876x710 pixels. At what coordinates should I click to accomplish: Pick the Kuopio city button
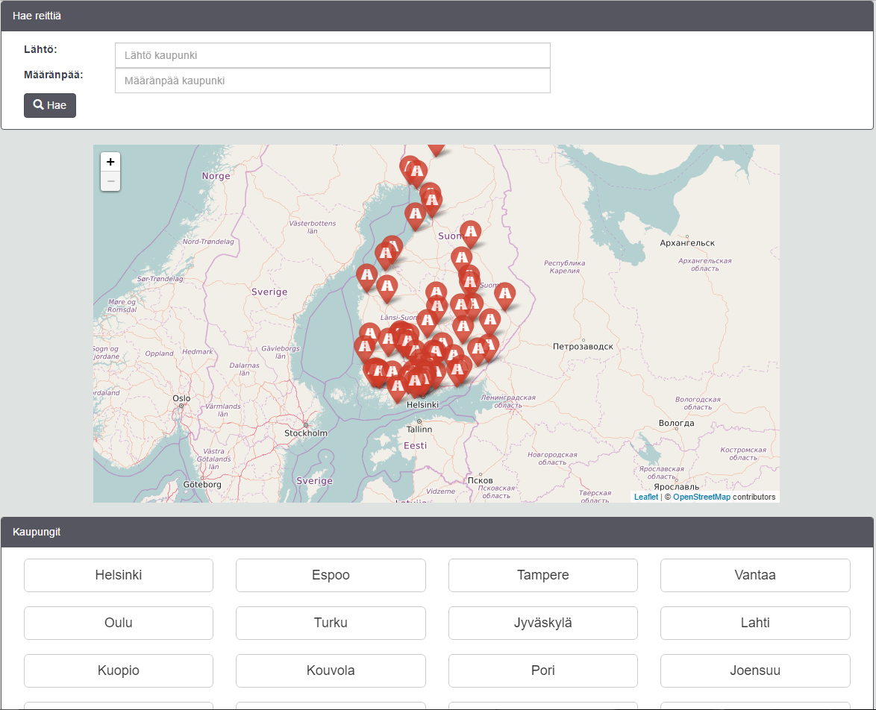point(119,670)
